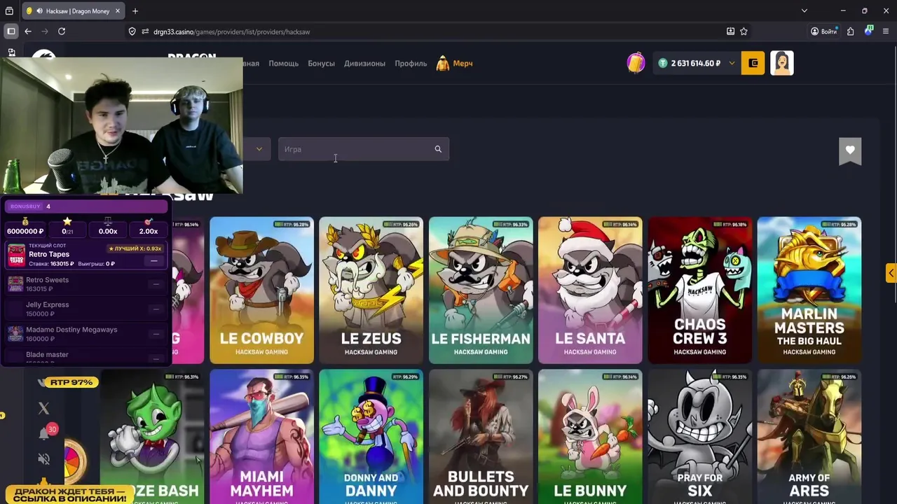Click the tab list icon at the title bar's left

9,11
